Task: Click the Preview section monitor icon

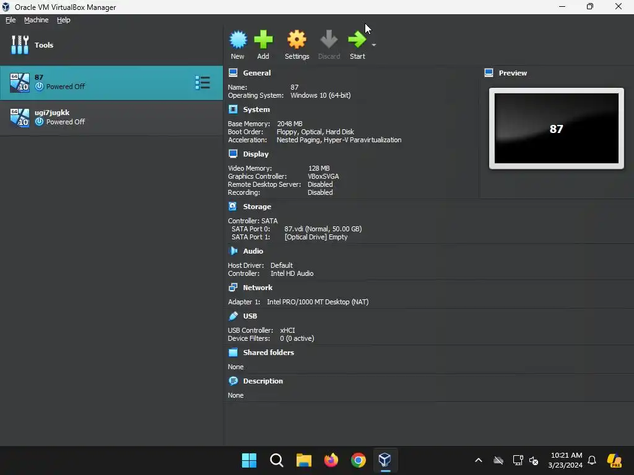Action: [489, 73]
